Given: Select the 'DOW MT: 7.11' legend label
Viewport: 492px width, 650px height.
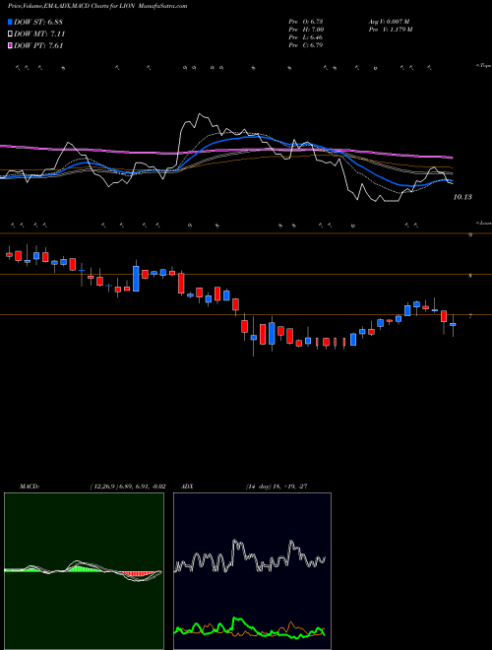Looking at the screenshot, I should 39,34.
